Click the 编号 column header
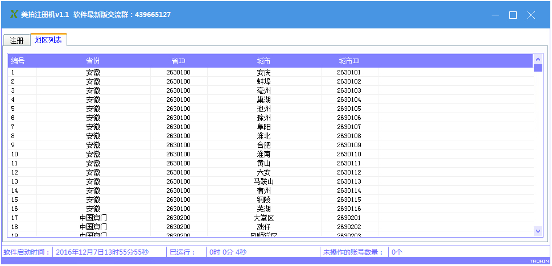The width and height of the screenshot is (552, 266). (x=18, y=61)
